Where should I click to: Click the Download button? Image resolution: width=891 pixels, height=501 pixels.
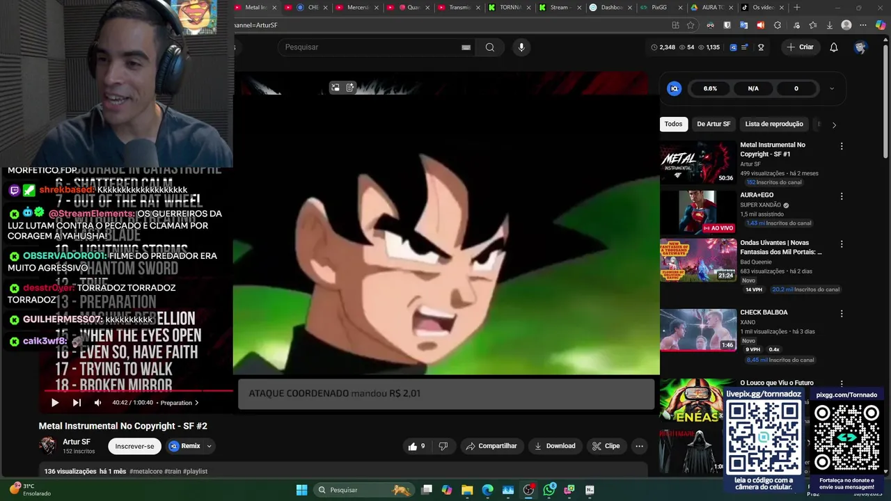555,446
